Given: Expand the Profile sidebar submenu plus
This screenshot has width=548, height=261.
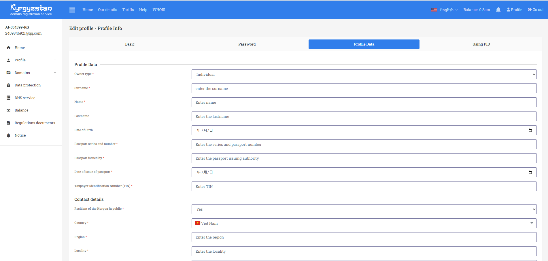Looking at the screenshot, I should [x=55, y=60].
